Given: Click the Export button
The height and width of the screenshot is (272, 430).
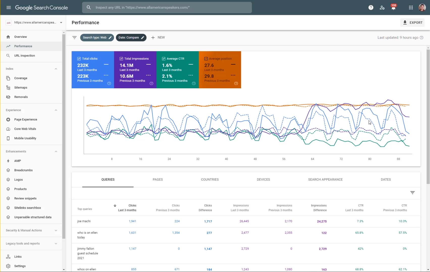Looking at the screenshot, I should tap(412, 22).
